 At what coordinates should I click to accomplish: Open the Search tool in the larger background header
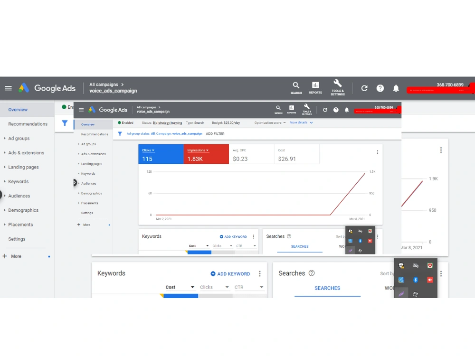tap(296, 88)
